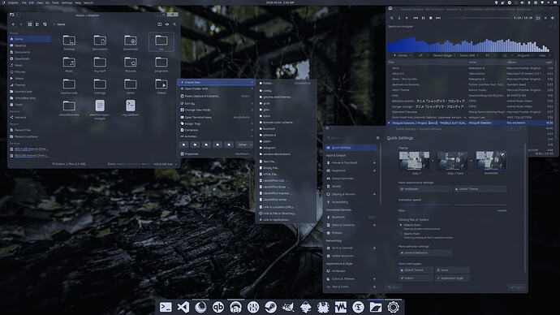Viewport: 560px width, 315px height.
Task: Open Other dropdown in context menu
Action: coord(245,145)
